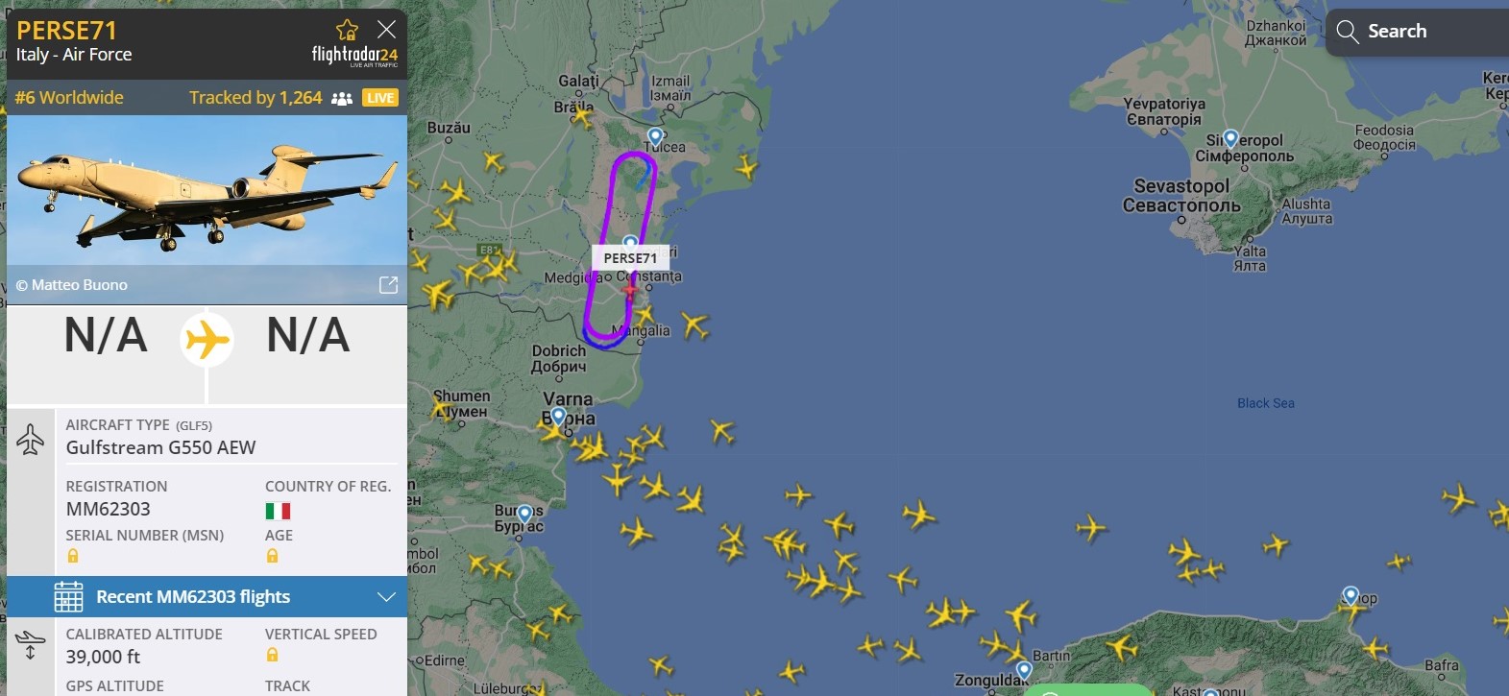Click the Gulfstream aircraft photo thumbnail

pos(207,190)
